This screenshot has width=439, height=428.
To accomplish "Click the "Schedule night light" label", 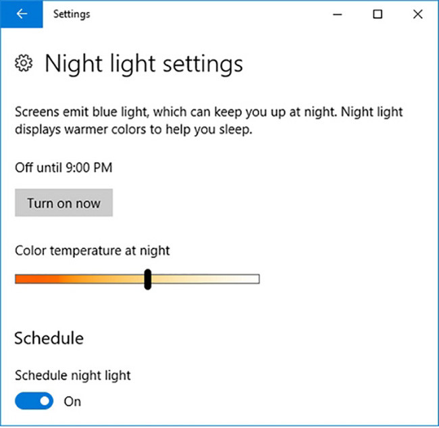I will tap(73, 375).
